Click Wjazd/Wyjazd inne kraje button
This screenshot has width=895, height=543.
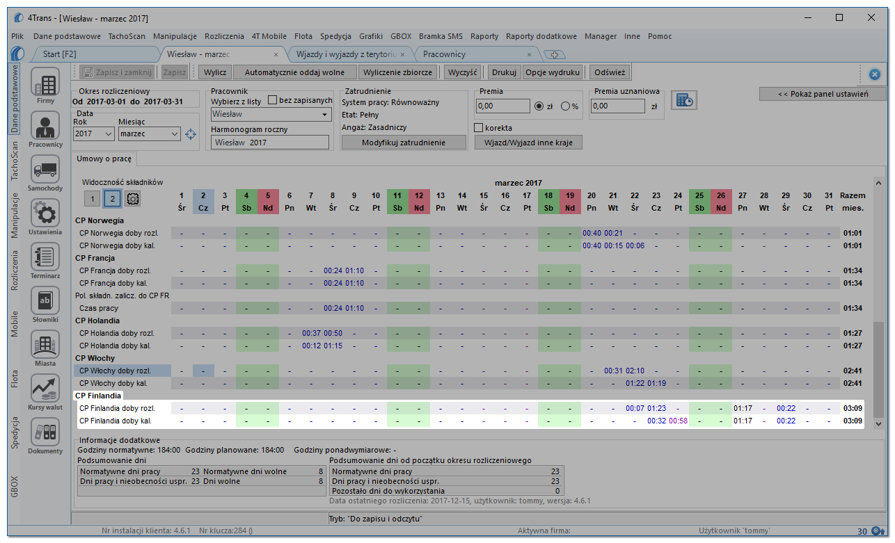pos(528,142)
